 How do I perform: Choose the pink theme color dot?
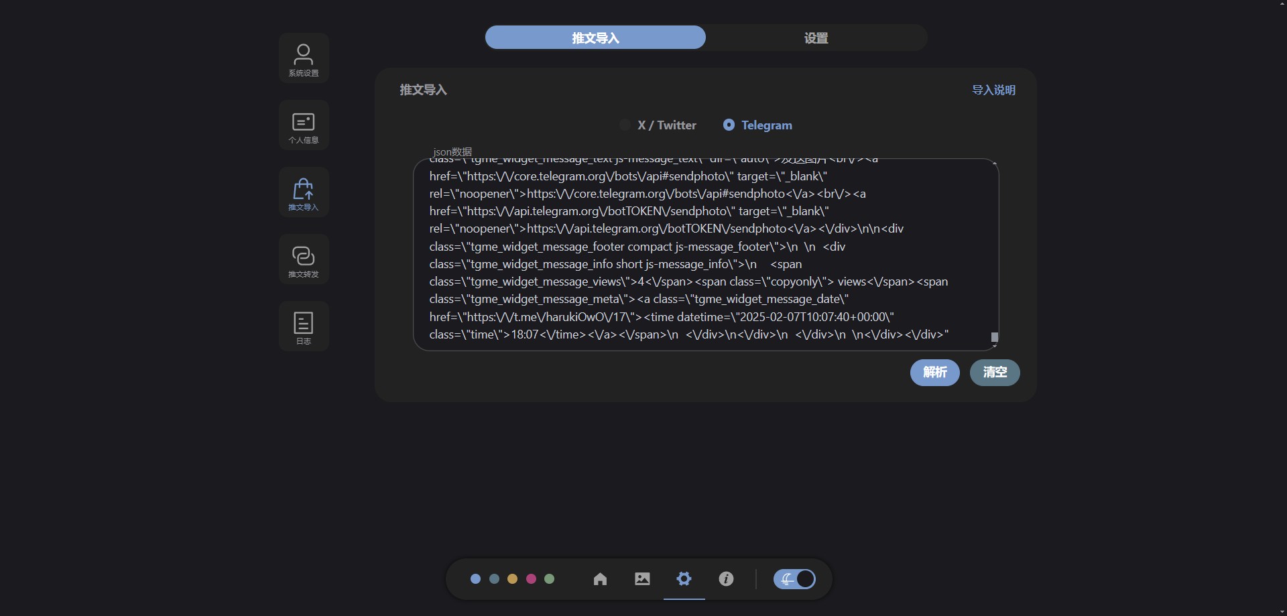(x=531, y=579)
